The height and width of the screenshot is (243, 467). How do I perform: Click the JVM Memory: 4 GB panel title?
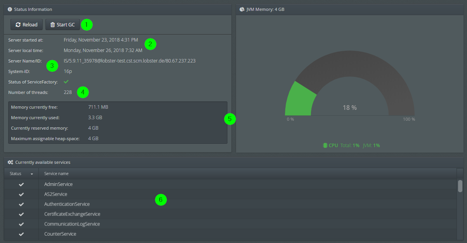click(x=266, y=9)
